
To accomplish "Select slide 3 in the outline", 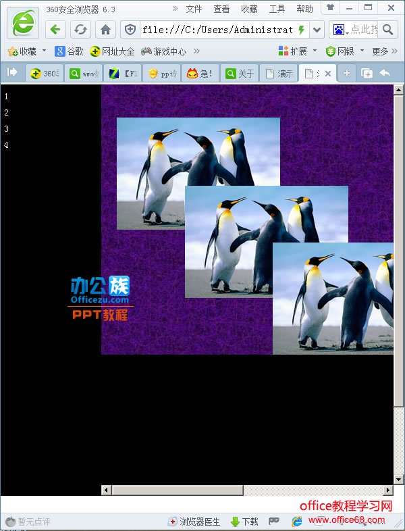I will click(6, 129).
